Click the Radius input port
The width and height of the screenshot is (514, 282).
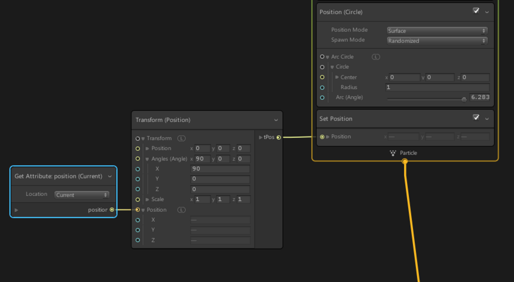[x=322, y=88]
